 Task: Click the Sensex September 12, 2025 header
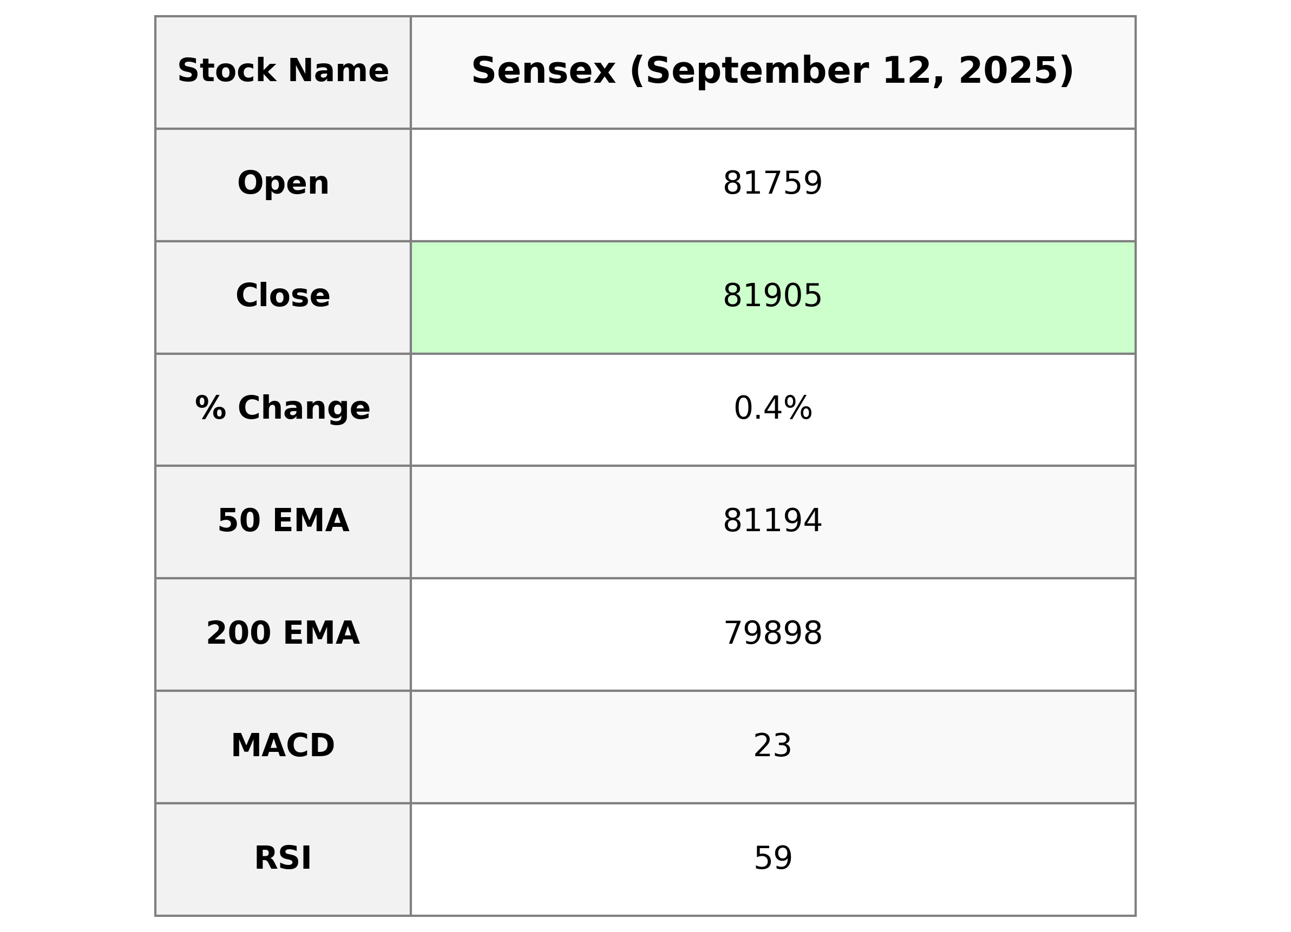pyautogui.click(x=772, y=71)
